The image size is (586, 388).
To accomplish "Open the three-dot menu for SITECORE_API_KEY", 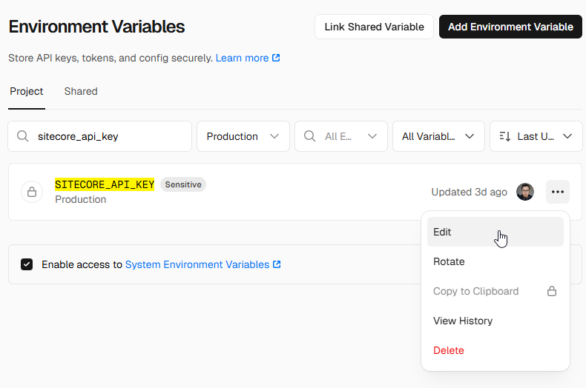I will tap(558, 192).
